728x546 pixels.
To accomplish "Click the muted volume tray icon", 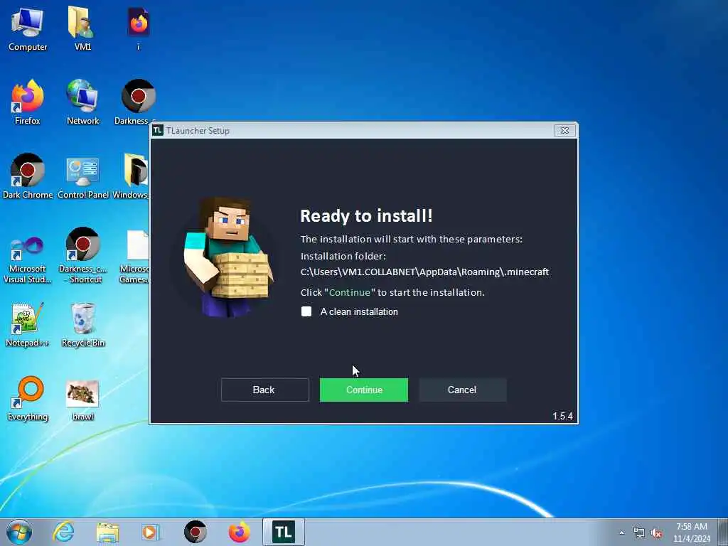I will [656, 533].
